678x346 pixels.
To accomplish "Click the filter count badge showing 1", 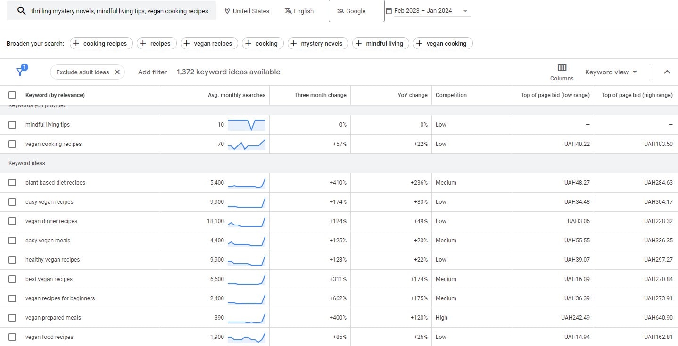I will point(25,67).
